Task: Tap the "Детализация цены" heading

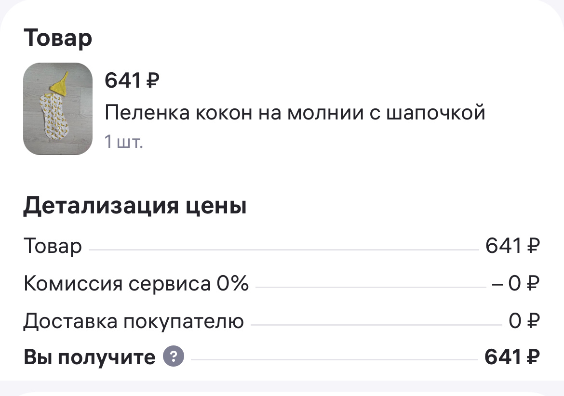Action: (x=135, y=206)
